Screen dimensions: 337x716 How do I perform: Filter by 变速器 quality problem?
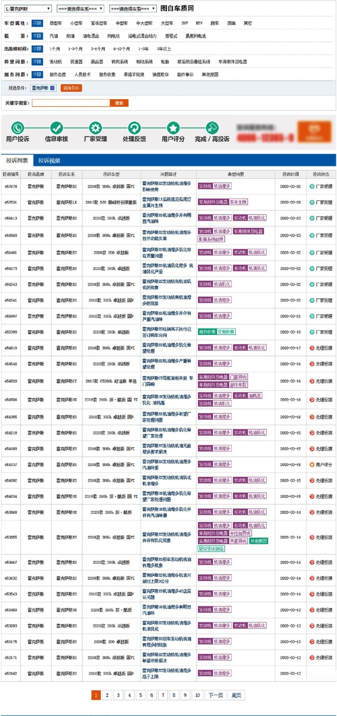click(76, 62)
